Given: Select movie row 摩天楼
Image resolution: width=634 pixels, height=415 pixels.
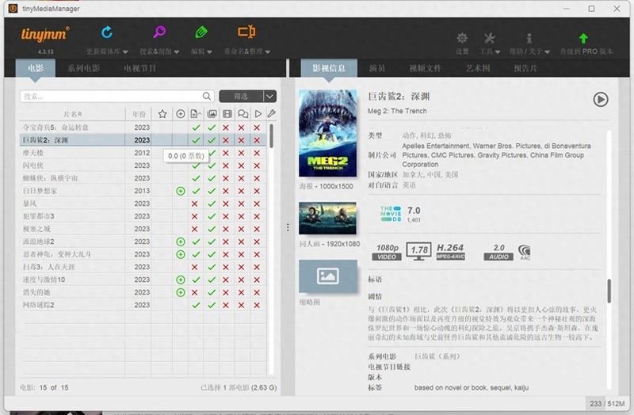Looking at the screenshot, I should pos(143,153).
